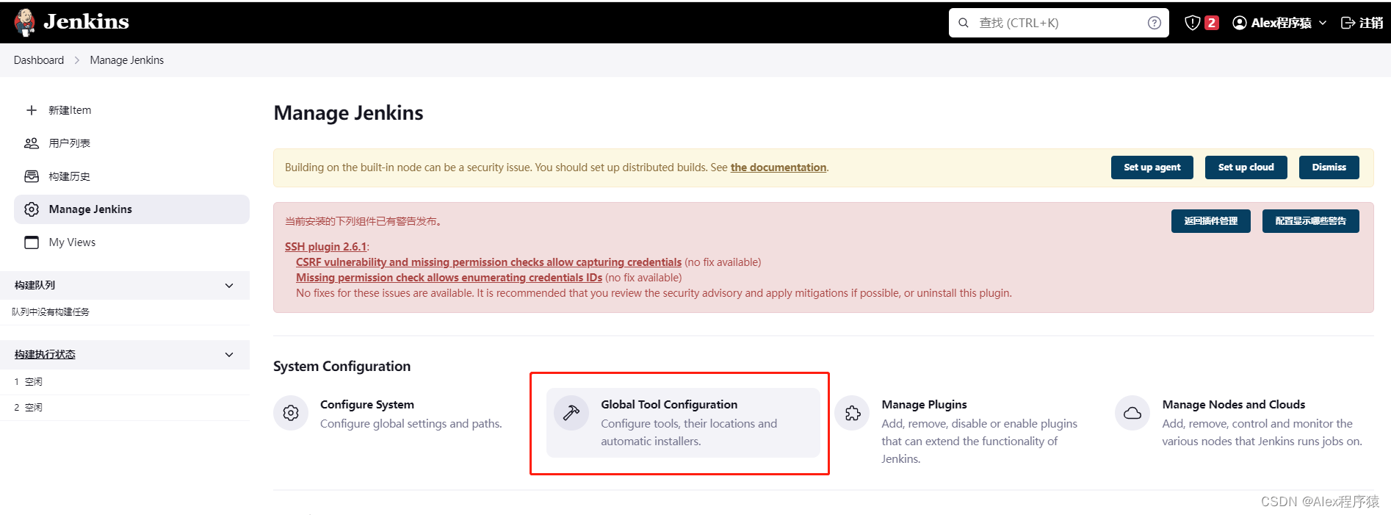Click the 构建队列 panel title
Image resolution: width=1391 pixels, height=515 pixels.
pos(35,285)
